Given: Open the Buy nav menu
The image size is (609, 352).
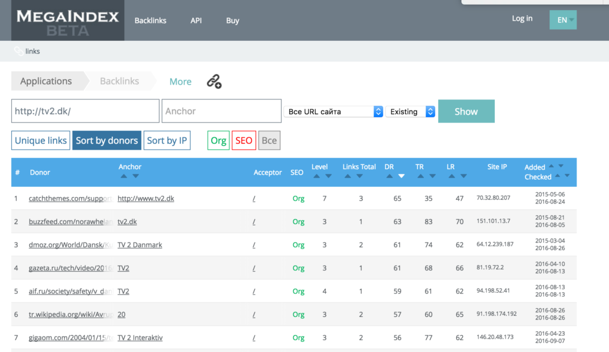Looking at the screenshot, I should (232, 21).
